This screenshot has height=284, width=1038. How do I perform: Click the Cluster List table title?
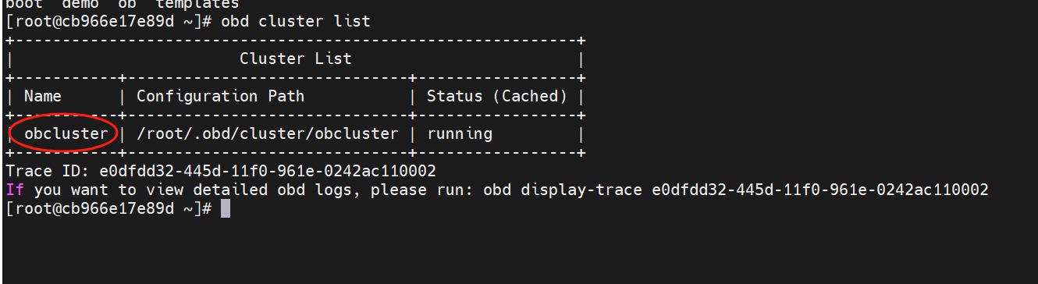[296, 59]
